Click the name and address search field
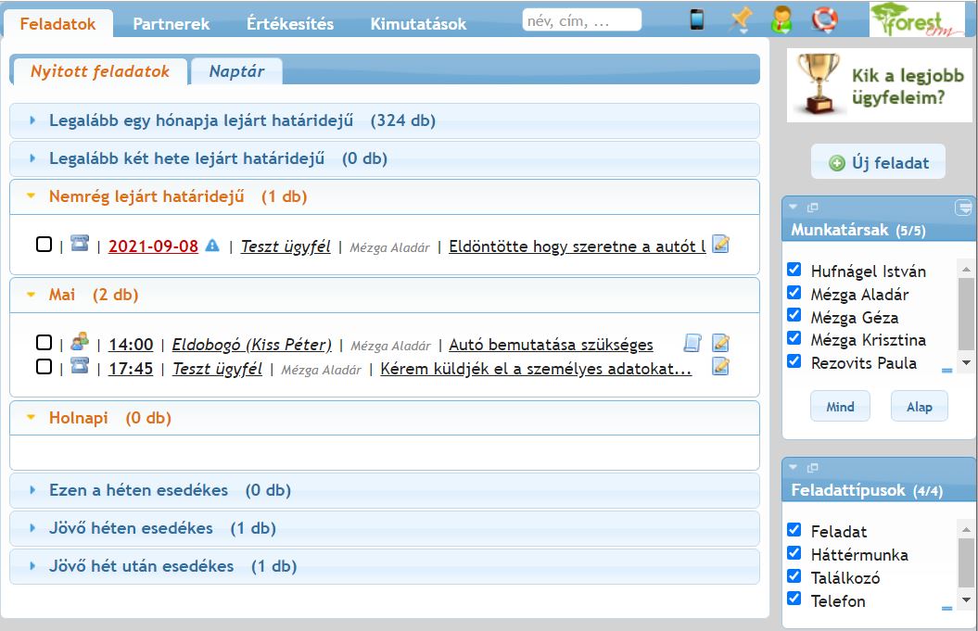Screen dimensions: 978x631 pyautogui.click(x=581, y=20)
